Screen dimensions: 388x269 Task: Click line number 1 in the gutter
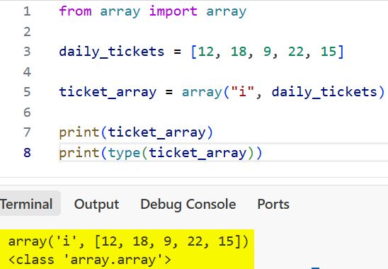tap(27, 11)
